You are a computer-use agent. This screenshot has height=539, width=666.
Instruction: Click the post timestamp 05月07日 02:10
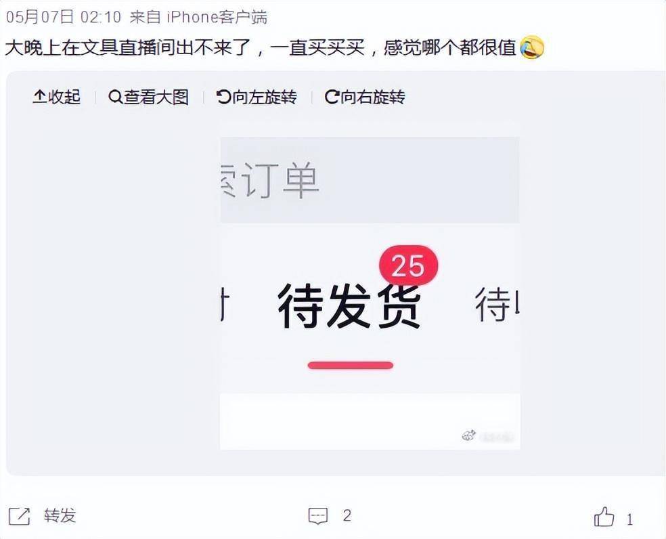[64, 17]
